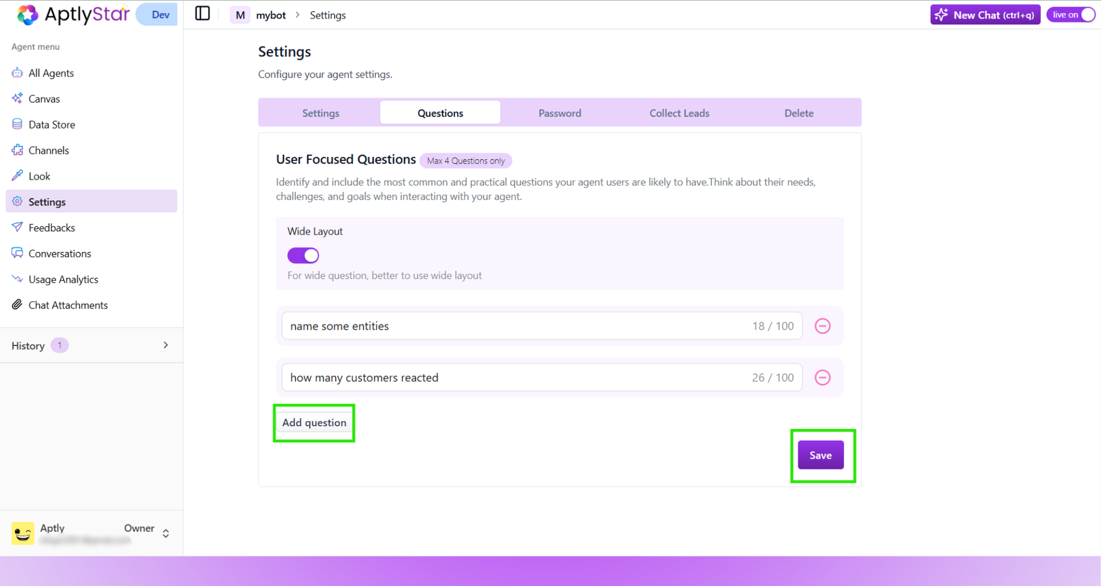Select the Canvas menu item

click(x=44, y=98)
